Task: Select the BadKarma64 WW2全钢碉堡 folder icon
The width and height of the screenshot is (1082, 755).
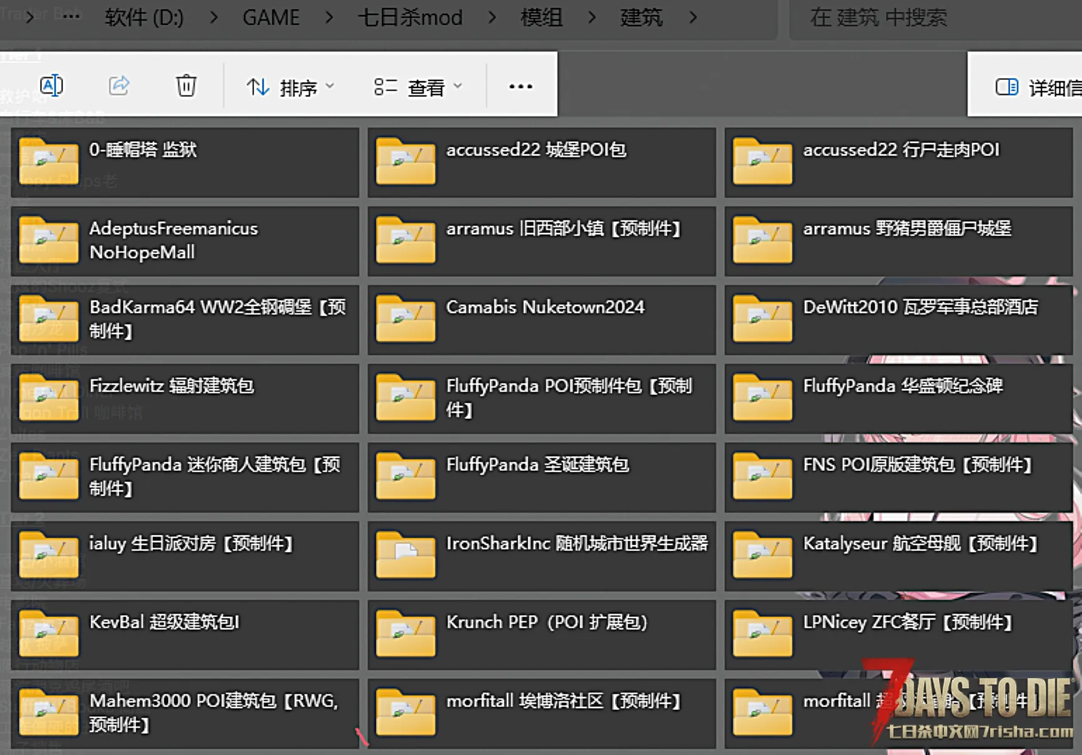Action: coord(49,318)
